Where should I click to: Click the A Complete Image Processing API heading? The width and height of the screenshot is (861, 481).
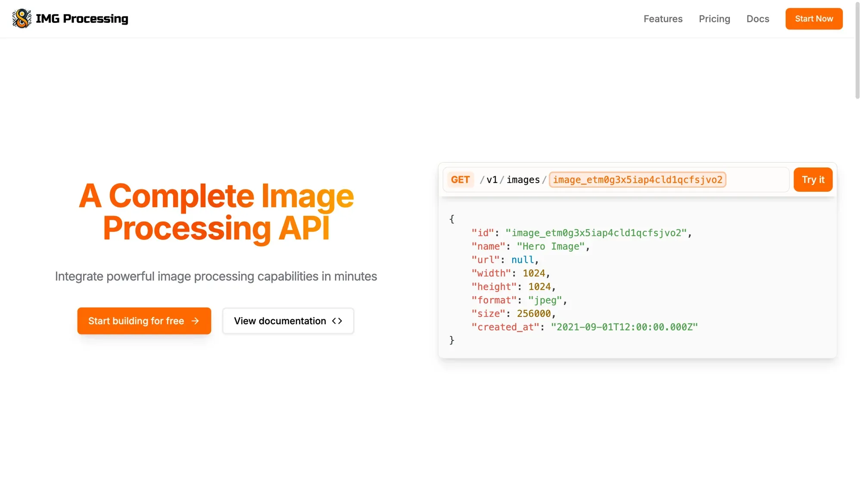point(216,212)
